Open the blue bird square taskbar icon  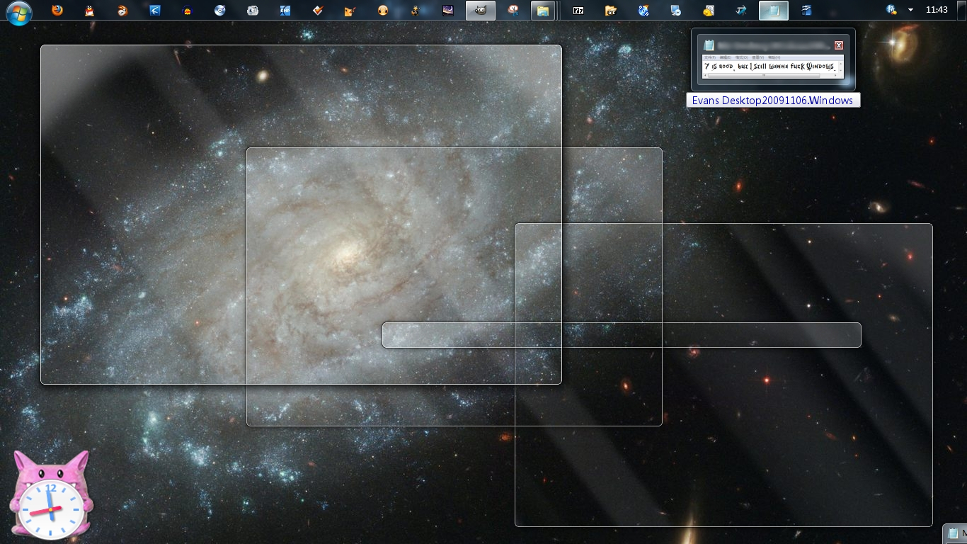pyautogui.click(x=154, y=11)
